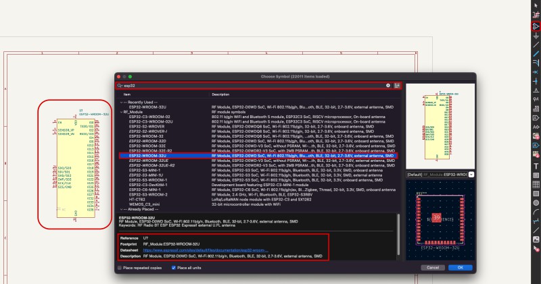Choose the arc drawing tool
This screenshot has height=284, width=541.
(x=536, y=212)
